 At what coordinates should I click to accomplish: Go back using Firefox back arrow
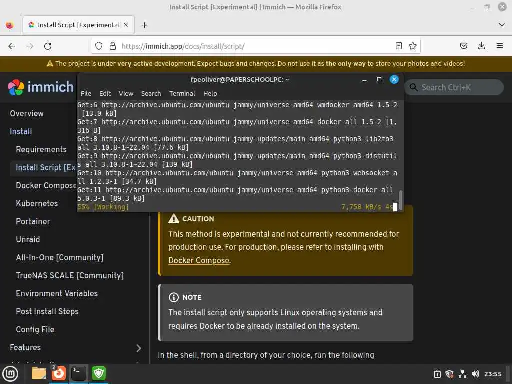12,46
